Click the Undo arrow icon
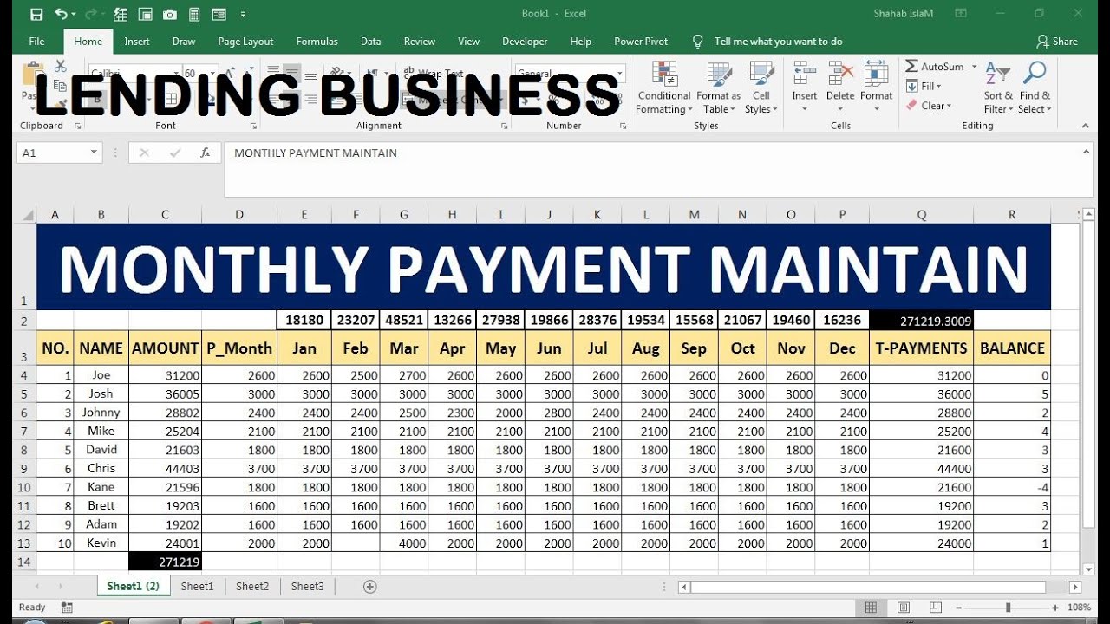1110x624 pixels. pyautogui.click(x=61, y=14)
